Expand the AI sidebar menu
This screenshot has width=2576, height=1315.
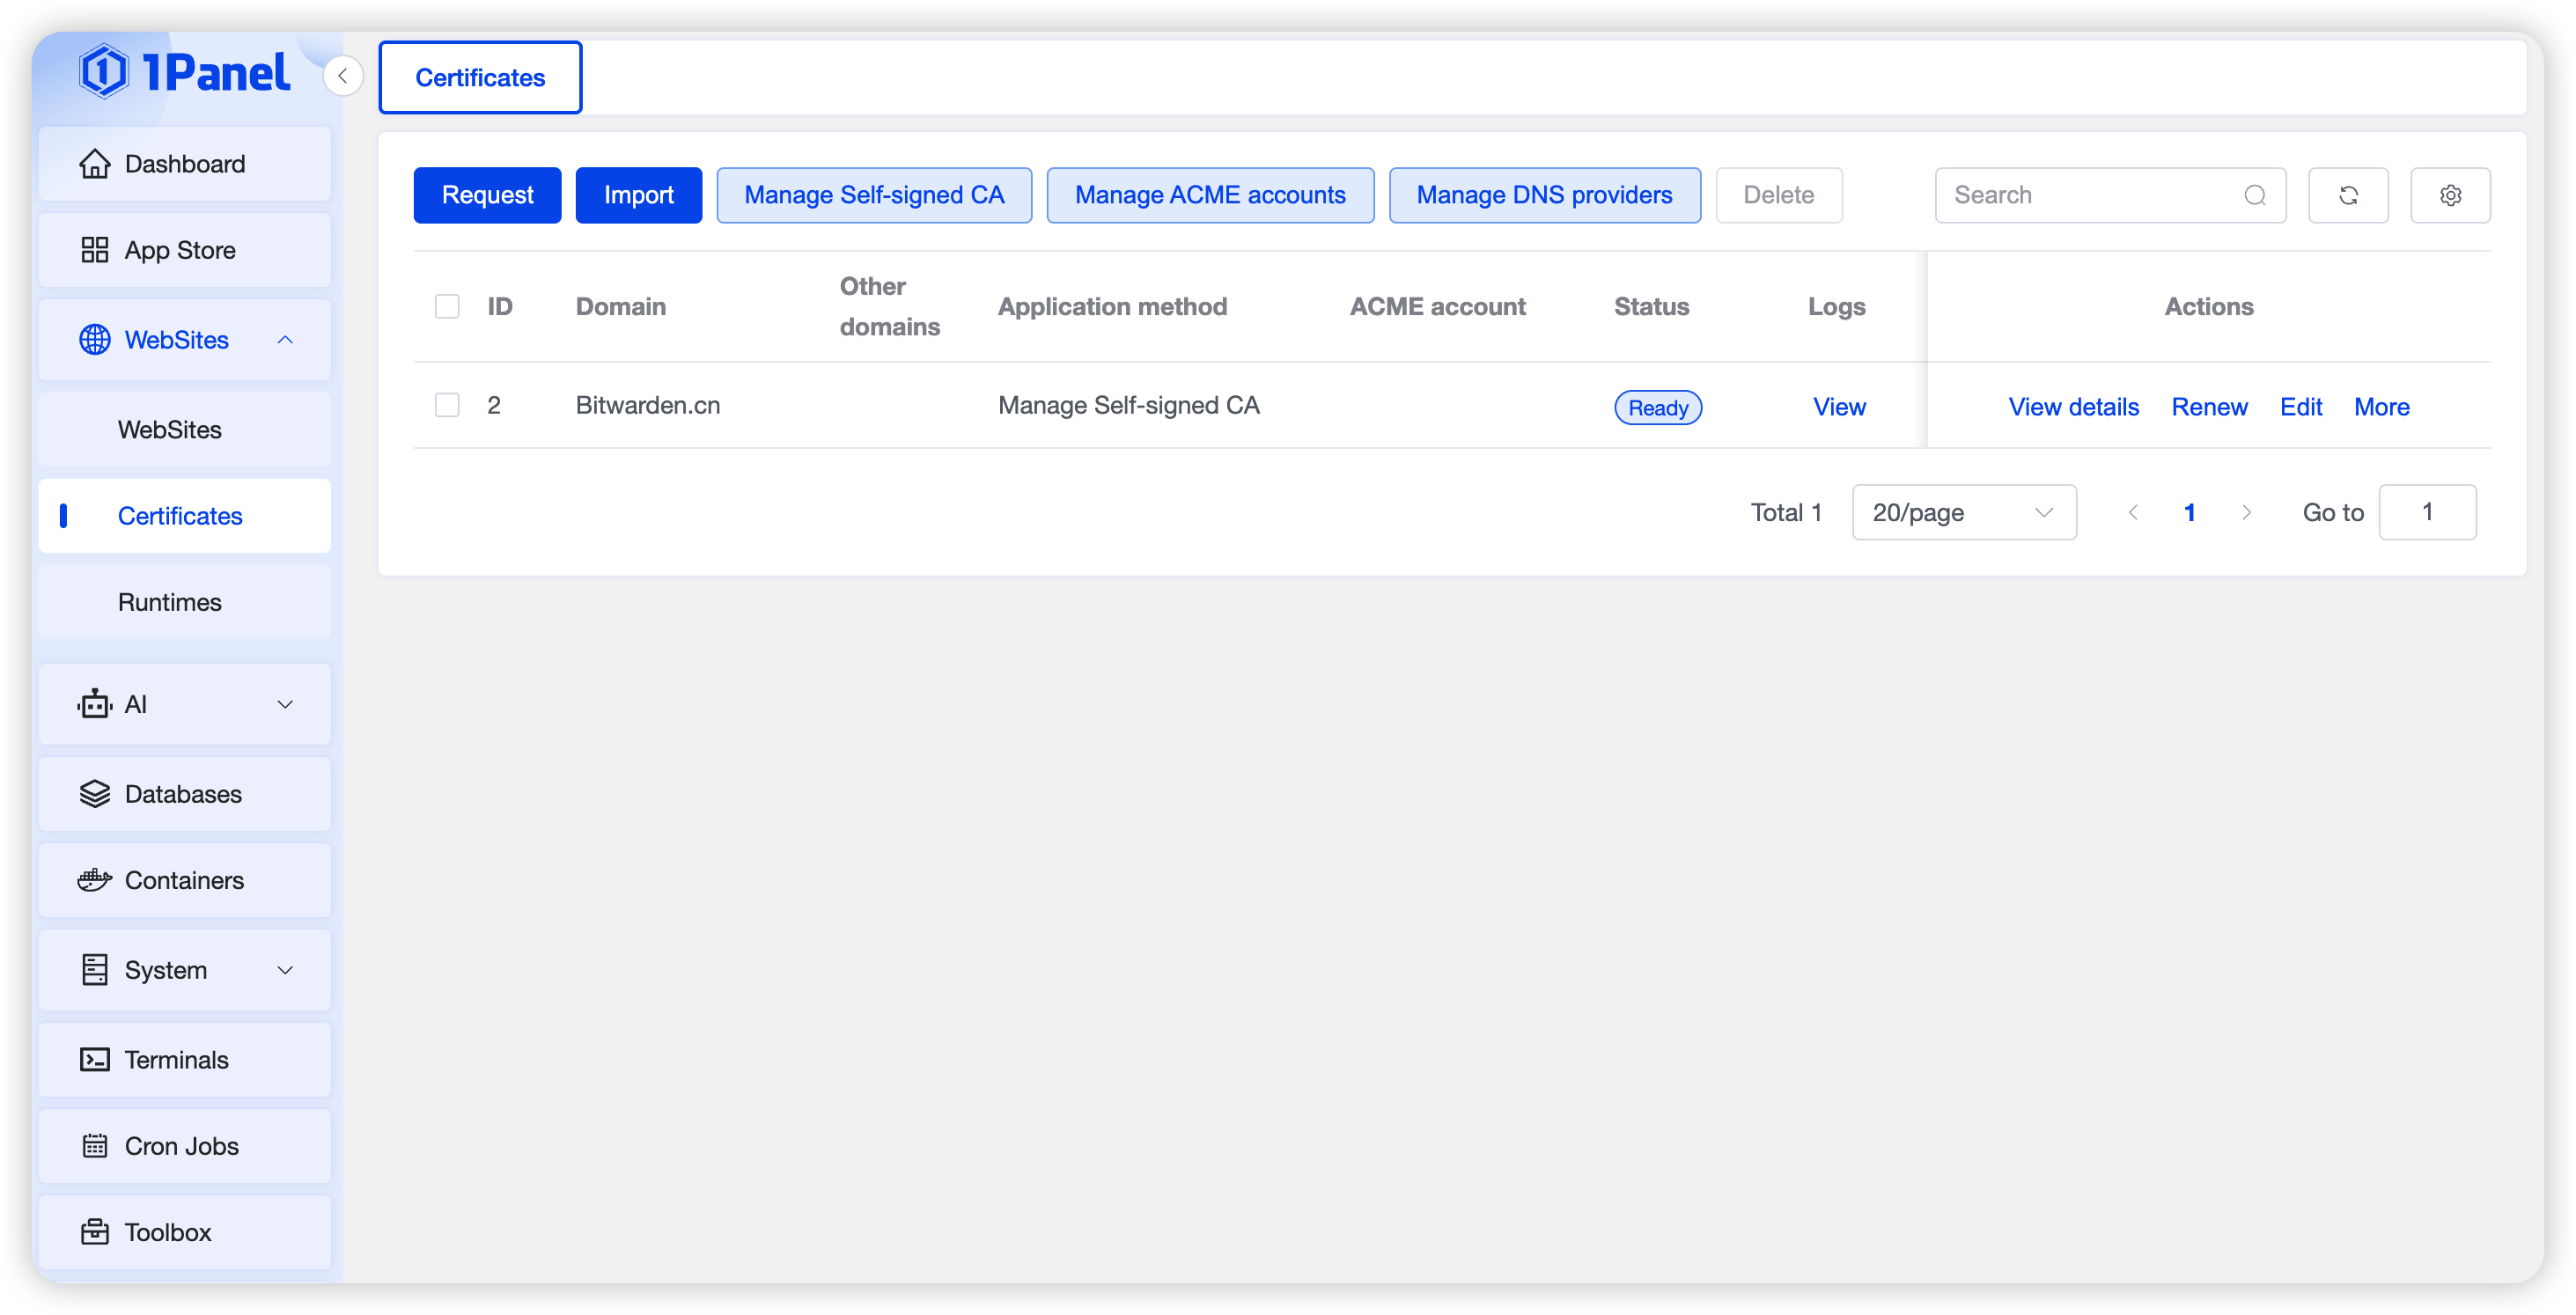coord(285,705)
